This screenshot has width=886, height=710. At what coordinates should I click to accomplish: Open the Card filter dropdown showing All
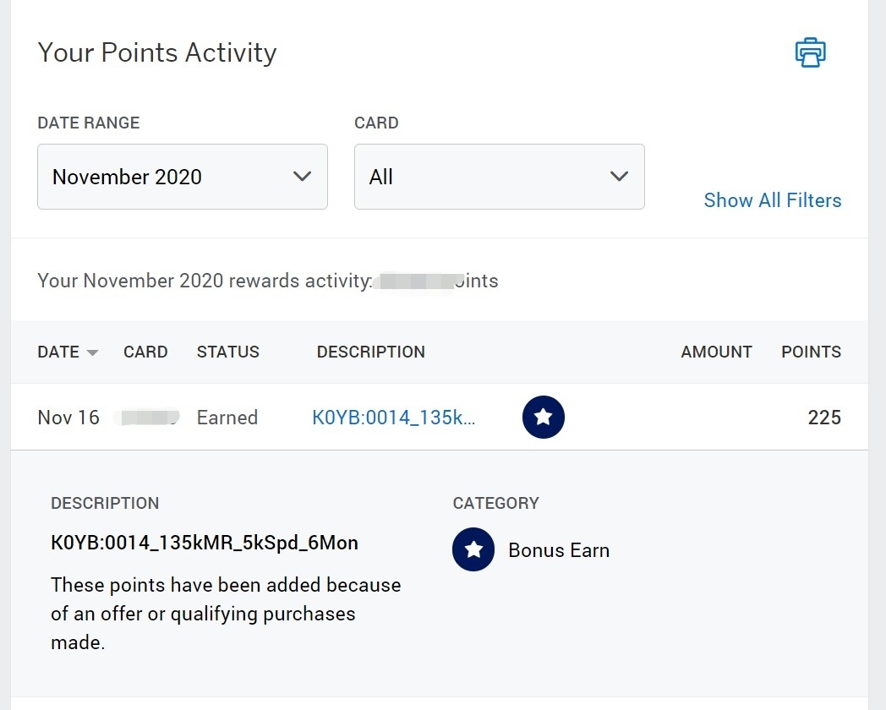coord(499,177)
